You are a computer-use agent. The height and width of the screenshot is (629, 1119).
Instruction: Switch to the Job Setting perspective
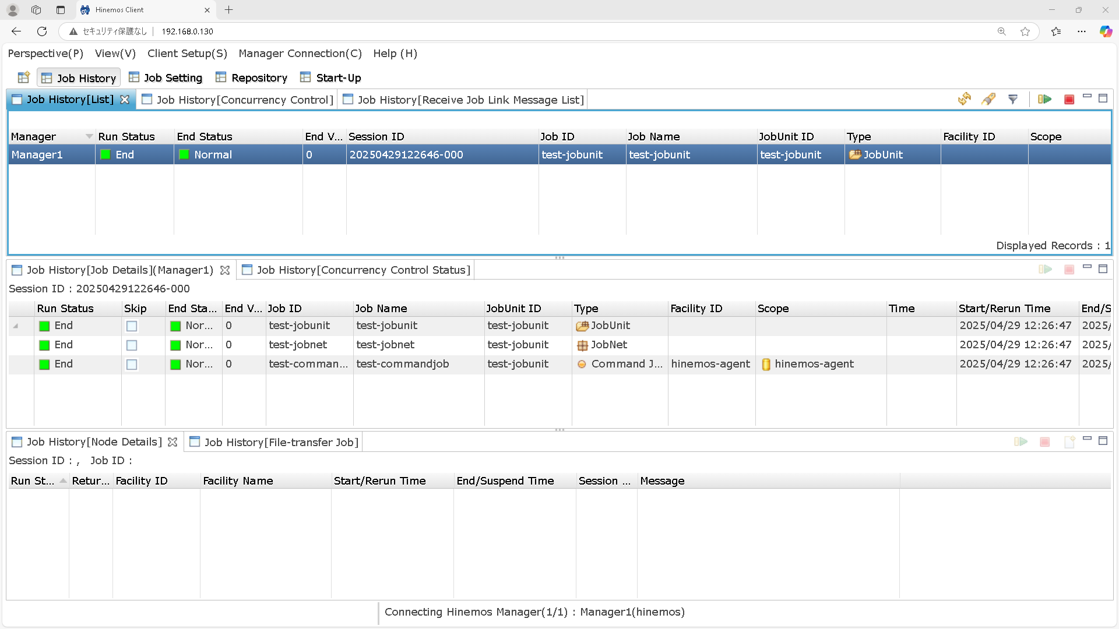pyautogui.click(x=166, y=77)
